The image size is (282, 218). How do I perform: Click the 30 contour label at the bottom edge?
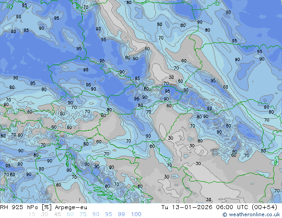[208, 200]
